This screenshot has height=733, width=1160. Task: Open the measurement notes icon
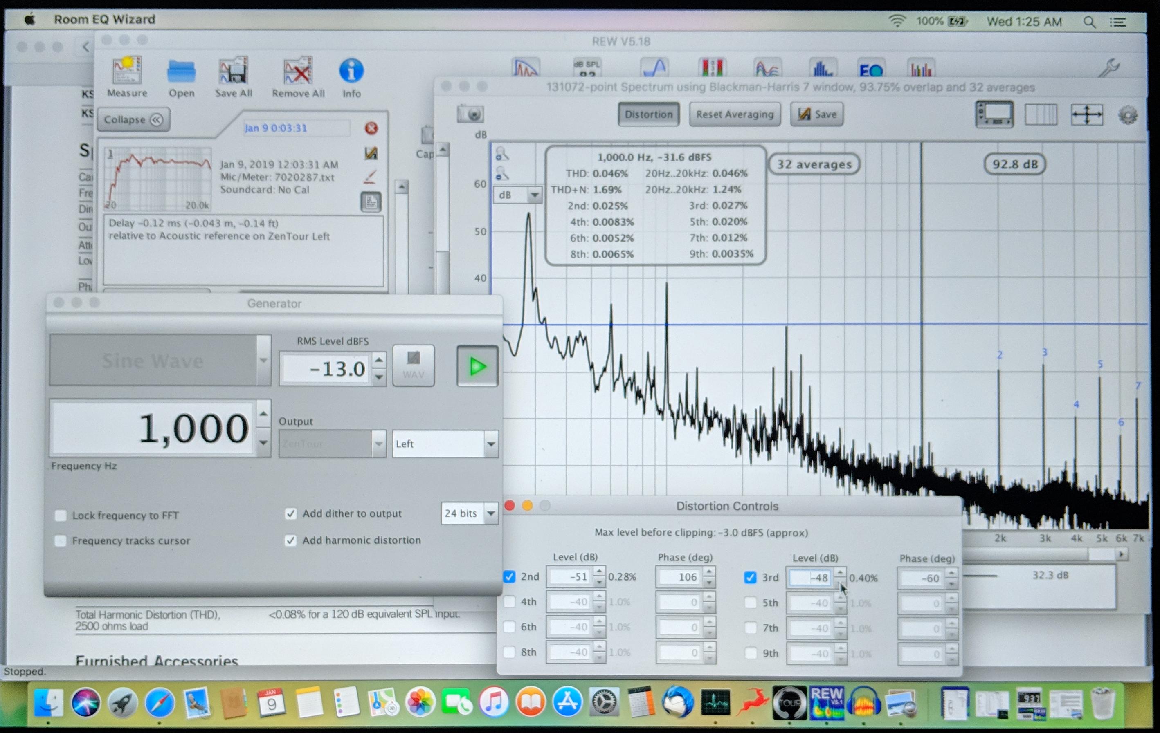pos(371,202)
